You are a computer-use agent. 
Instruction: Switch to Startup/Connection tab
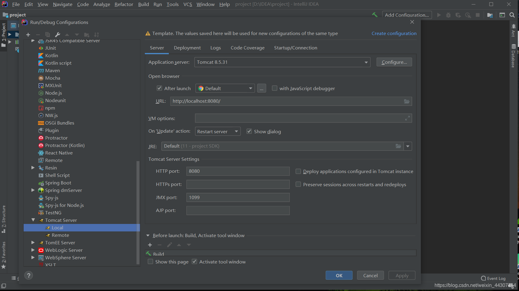pos(296,48)
